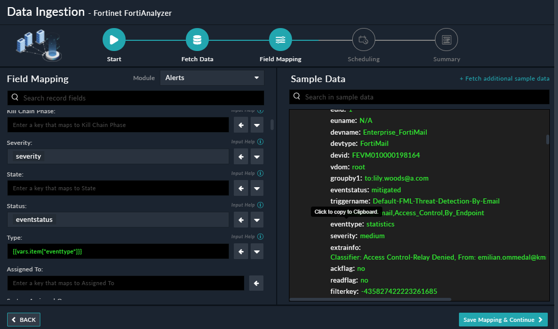Viewport: 558px width, 329px height.
Task: Copy extrainfo Classifier Access Control value
Action: pos(438,257)
